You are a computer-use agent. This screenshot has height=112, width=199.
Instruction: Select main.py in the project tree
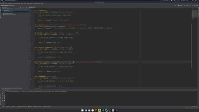coord(7,10)
